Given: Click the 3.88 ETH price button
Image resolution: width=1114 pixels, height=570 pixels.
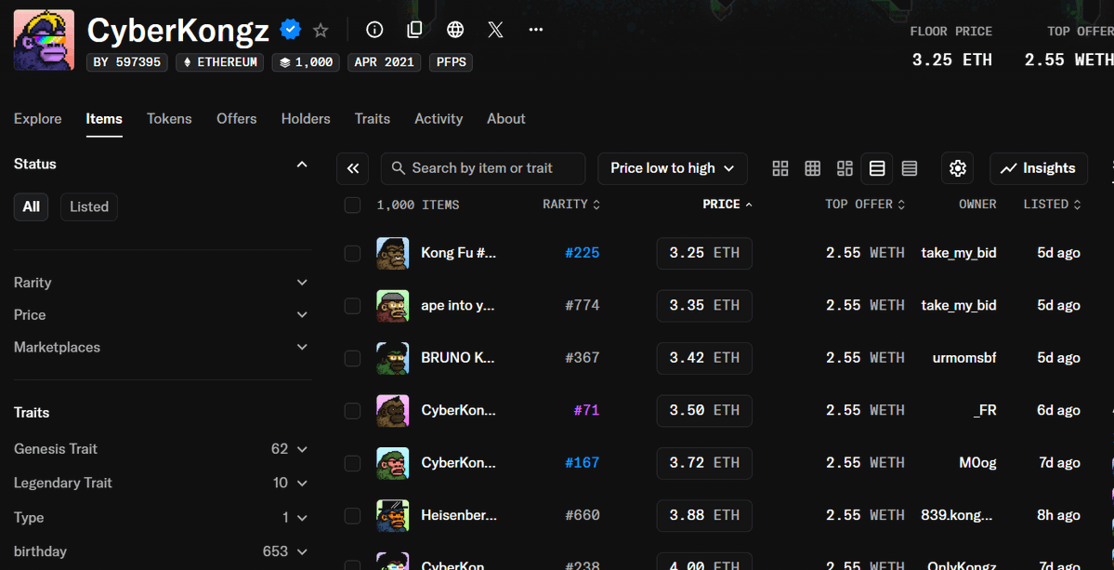Looking at the screenshot, I should point(704,516).
